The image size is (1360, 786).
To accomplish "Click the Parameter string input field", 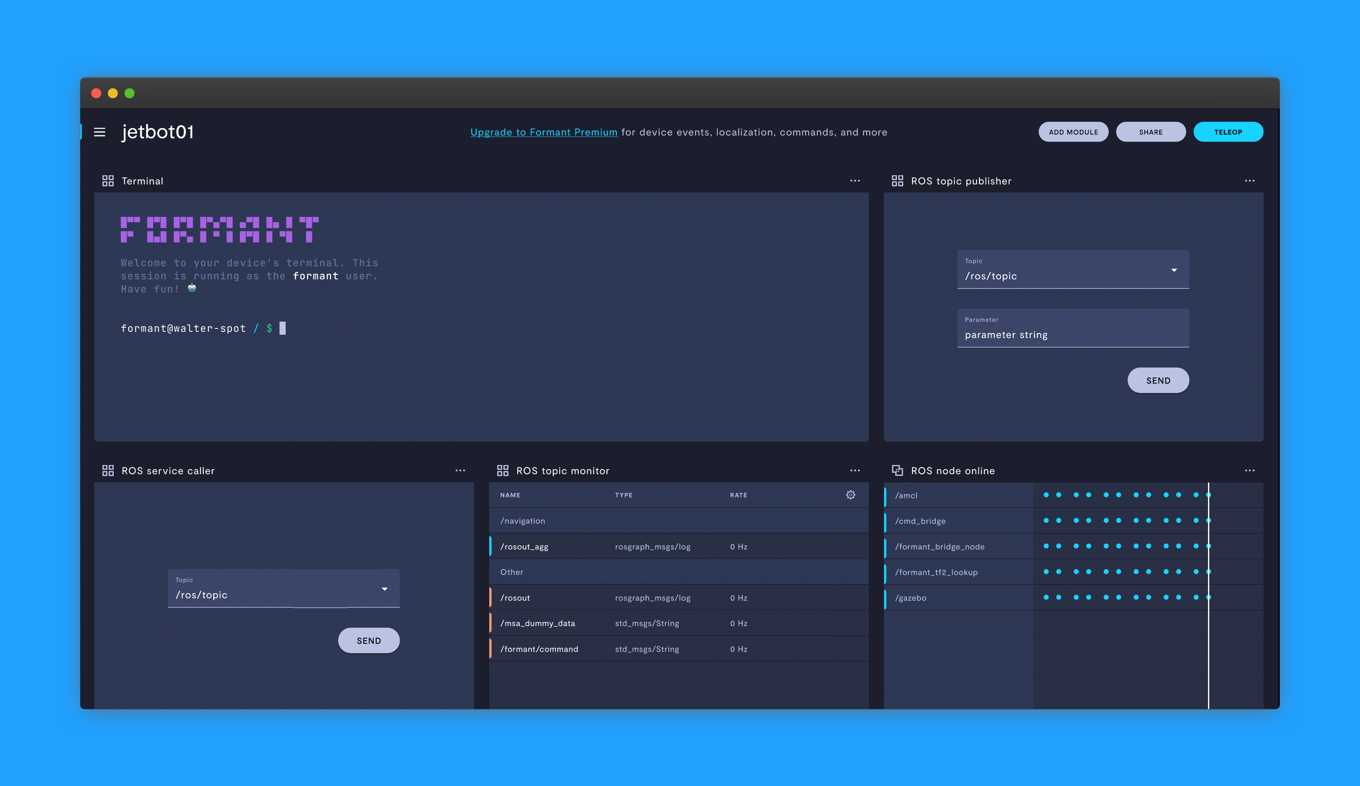I will tap(1073, 328).
